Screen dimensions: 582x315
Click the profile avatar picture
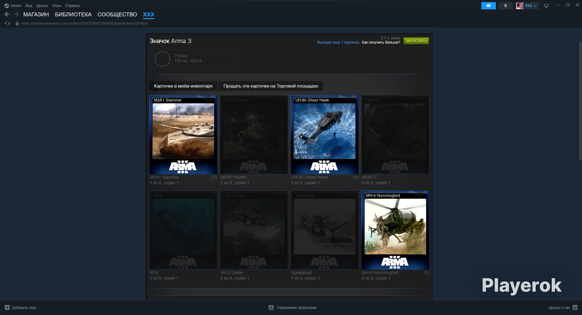(519, 6)
